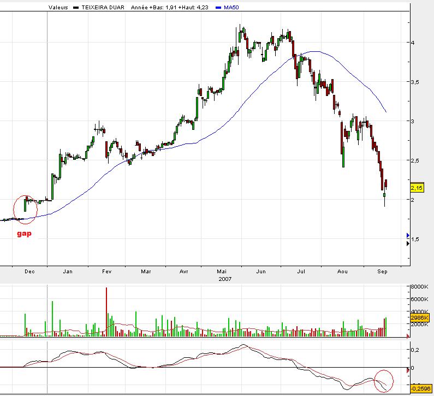The width and height of the screenshot is (434, 396).
Task: Click the blue MA50 legend swatch
Action: tap(218, 8)
